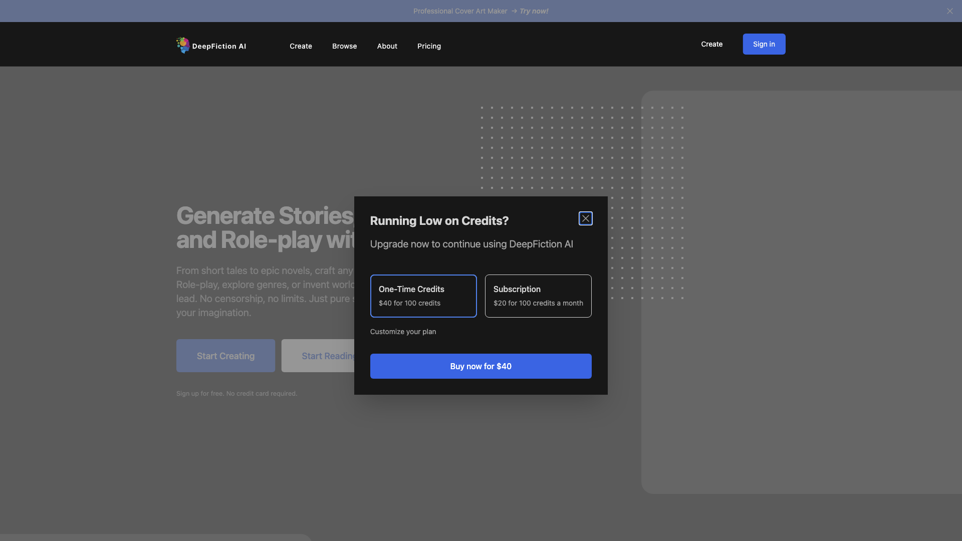Screen dimensions: 962x541
Task: Click the DeepFiction AI brand name
Action: tap(219, 46)
